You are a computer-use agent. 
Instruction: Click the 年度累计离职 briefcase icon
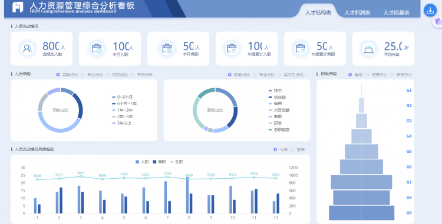point(300,49)
